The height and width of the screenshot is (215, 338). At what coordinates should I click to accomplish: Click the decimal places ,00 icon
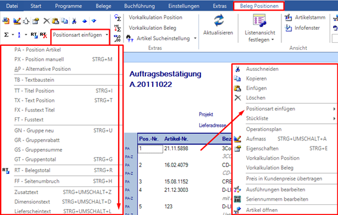[117, 38]
